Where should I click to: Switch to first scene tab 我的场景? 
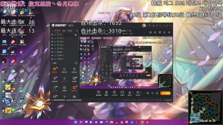57,31
